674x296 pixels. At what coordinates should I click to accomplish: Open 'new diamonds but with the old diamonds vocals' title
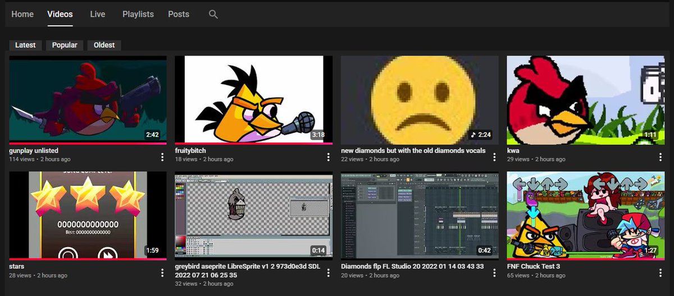pyautogui.click(x=413, y=151)
